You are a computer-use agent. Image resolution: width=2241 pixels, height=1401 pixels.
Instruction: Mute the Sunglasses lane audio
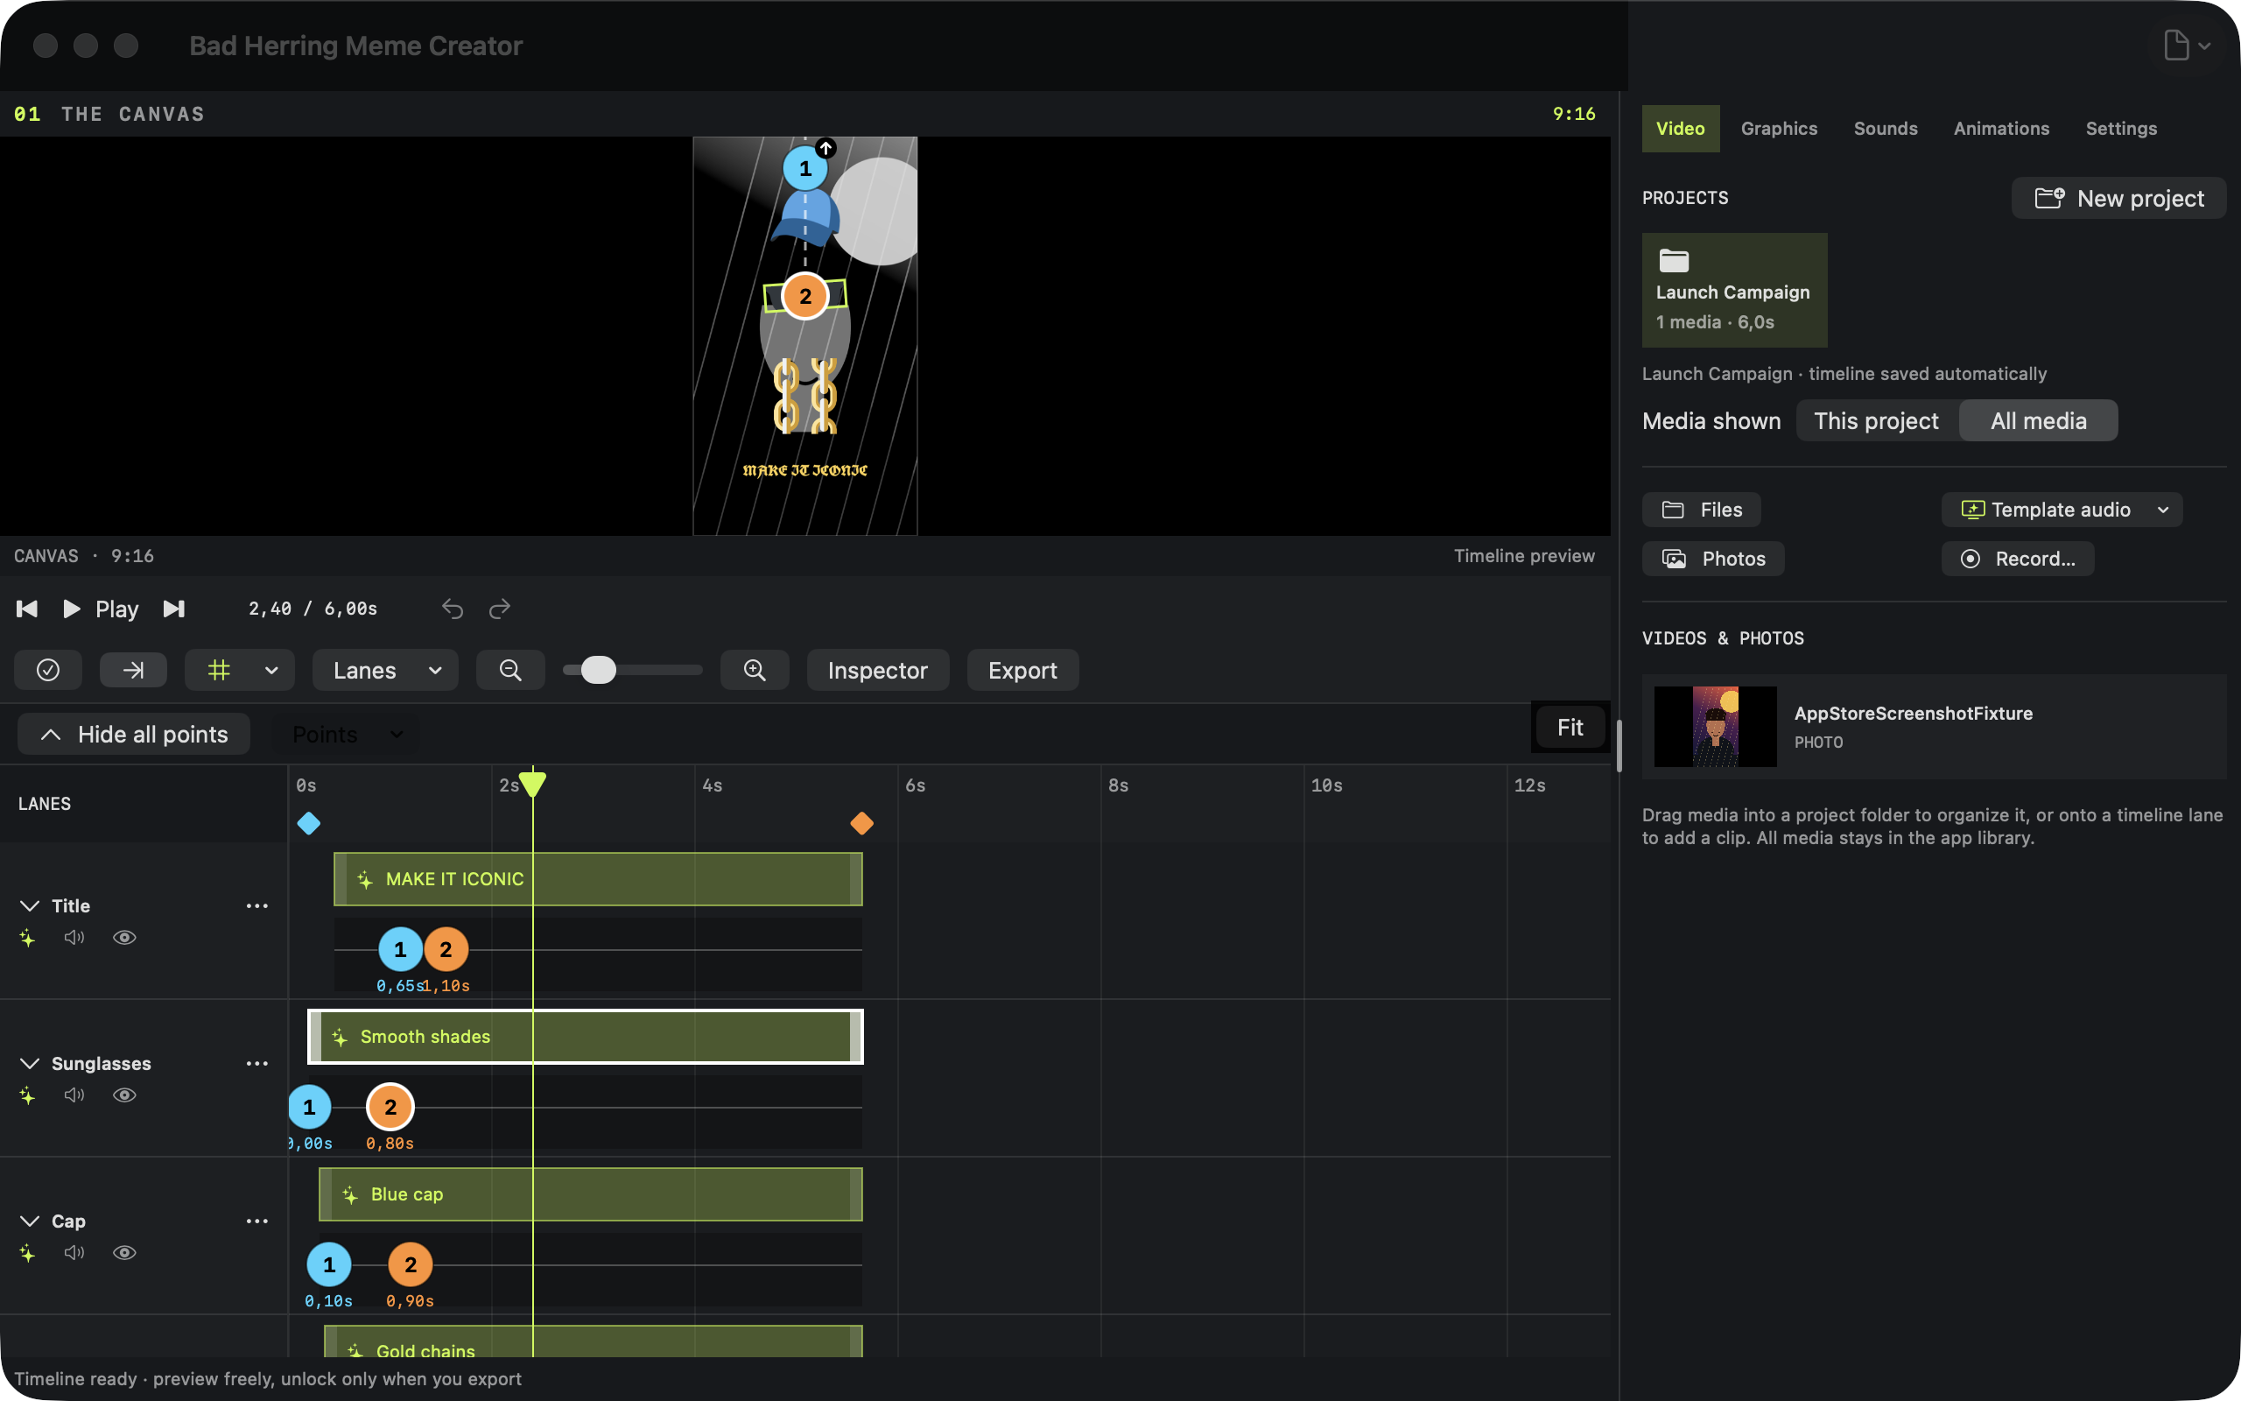(x=74, y=1095)
